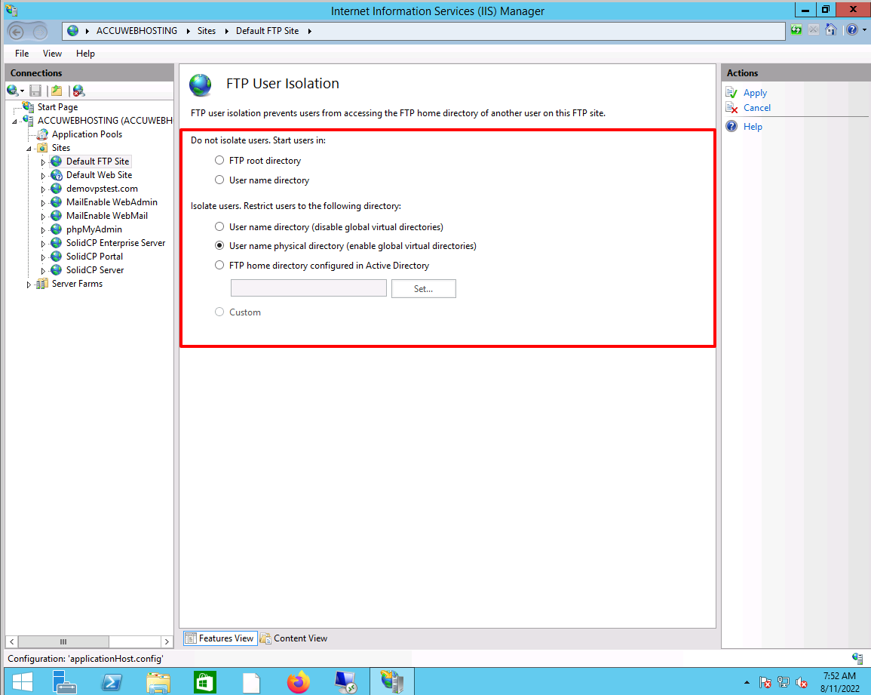Click the Application Pools gear icon
This screenshot has width=871, height=695.
[x=42, y=134]
